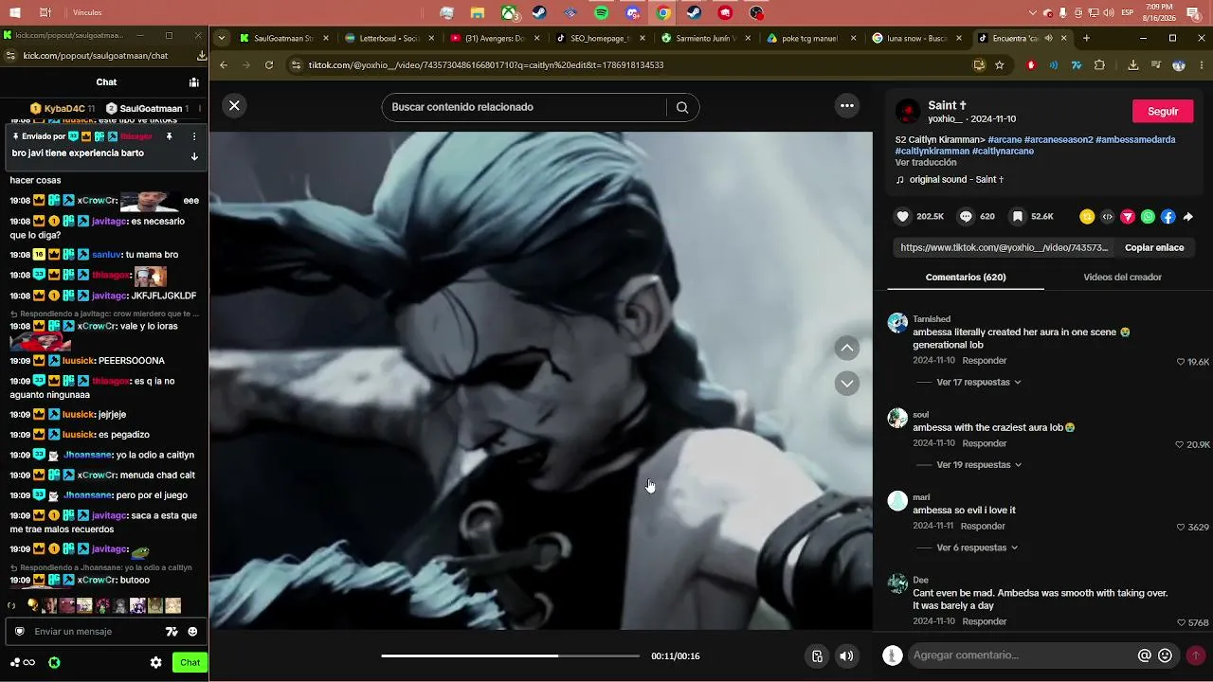Open comments via the speech bubble icon
The height and width of the screenshot is (682, 1213).
966,217
